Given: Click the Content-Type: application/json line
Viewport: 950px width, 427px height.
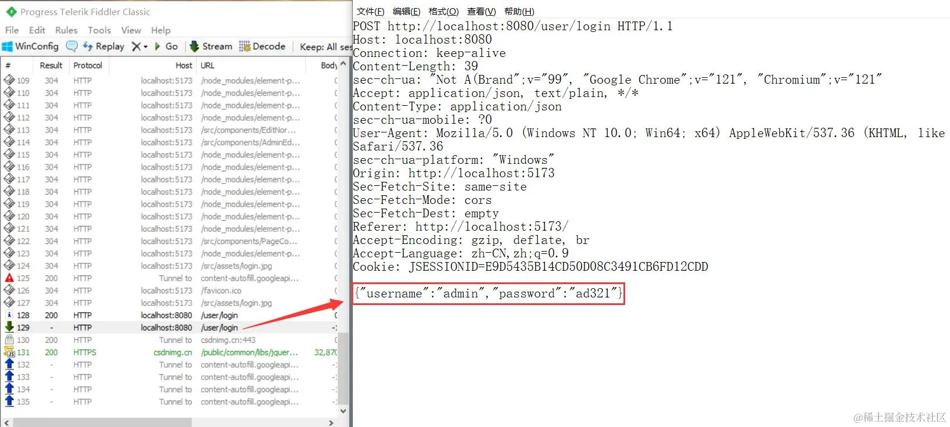Looking at the screenshot, I should pos(457,106).
